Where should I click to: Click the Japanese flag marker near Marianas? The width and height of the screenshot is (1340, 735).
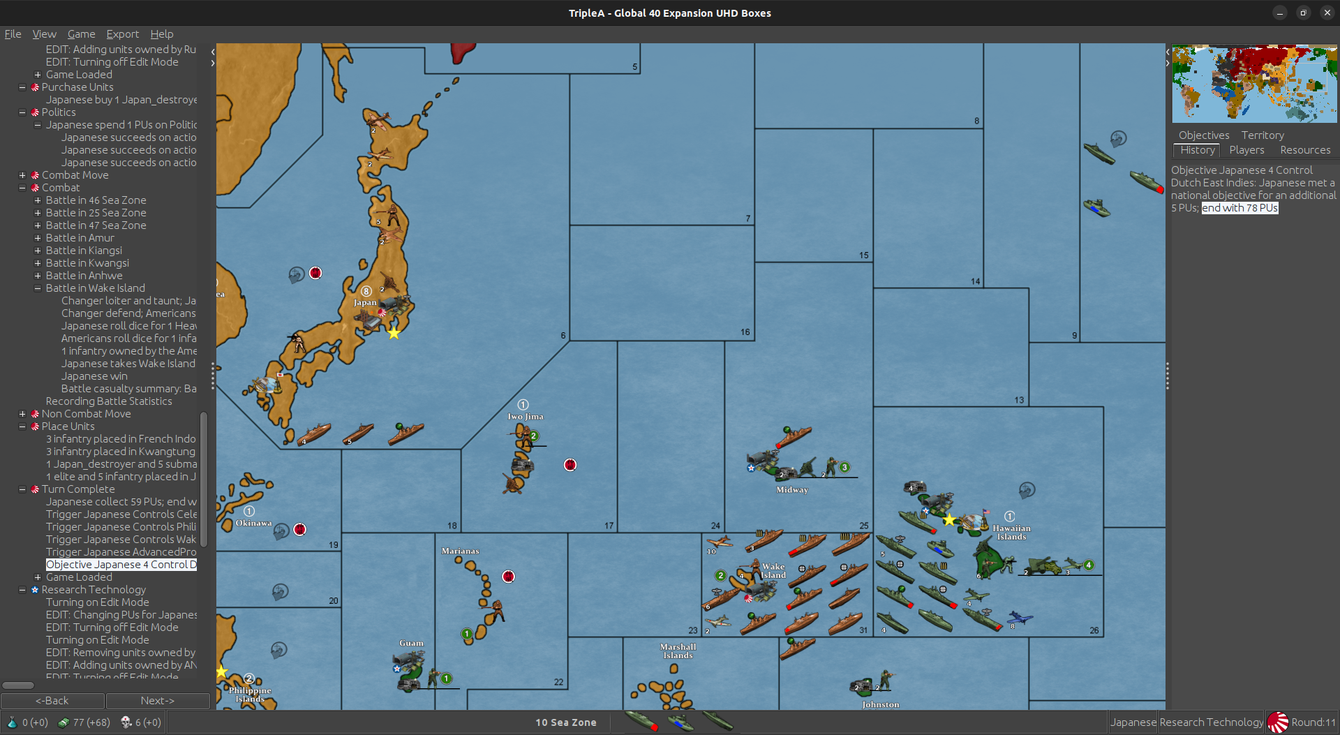[508, 577]
